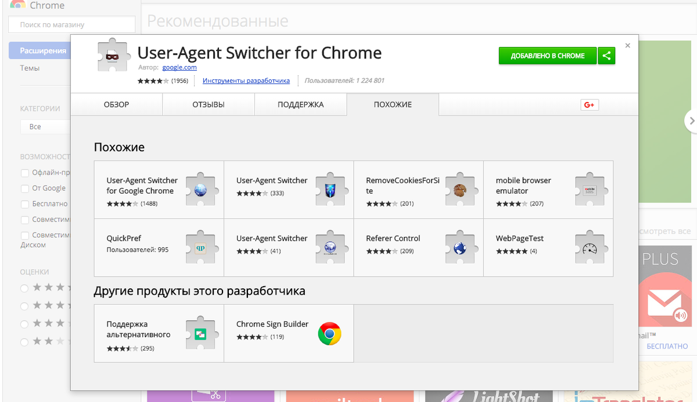Image resolution: width=697 pixels, height=402 pixels.
Task: Select the ПОХОЖИЕ tab
Action: coord(393,104)
